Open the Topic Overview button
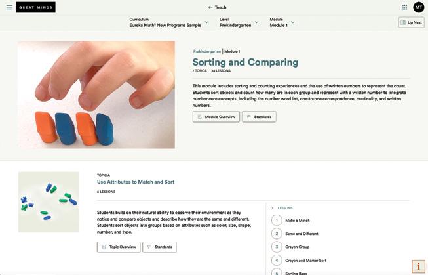Image resolution: width=428 pixels, height=275 pixels. click(119, 247)
